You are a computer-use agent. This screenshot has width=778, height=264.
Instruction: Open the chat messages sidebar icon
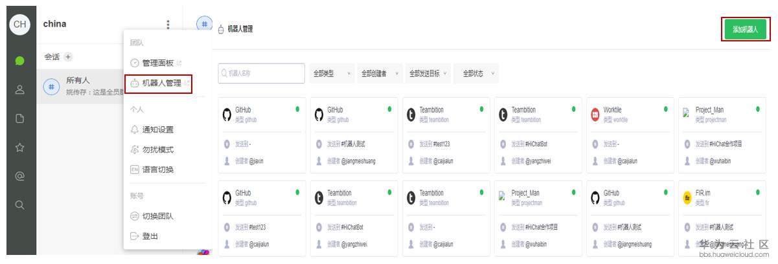point(19,61)
